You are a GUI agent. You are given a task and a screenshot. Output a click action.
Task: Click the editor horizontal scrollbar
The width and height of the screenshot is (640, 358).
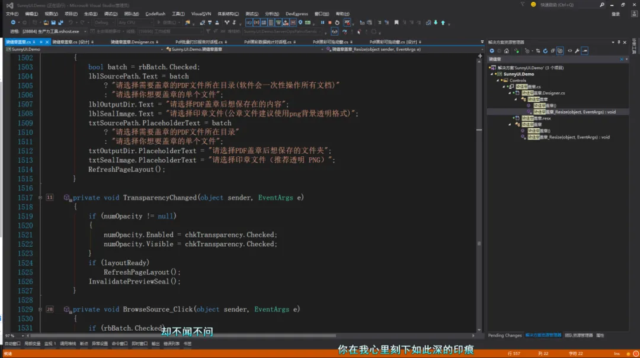coord(183,336)
